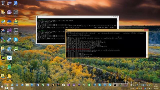
Task: Minimize the front terminal window
Action: (140, 30)
